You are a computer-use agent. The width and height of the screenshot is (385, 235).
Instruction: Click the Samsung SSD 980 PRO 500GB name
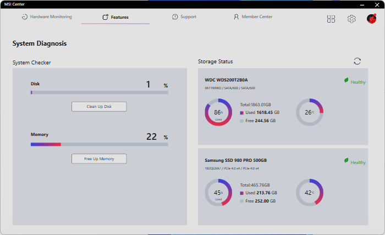tap(236, 160)
